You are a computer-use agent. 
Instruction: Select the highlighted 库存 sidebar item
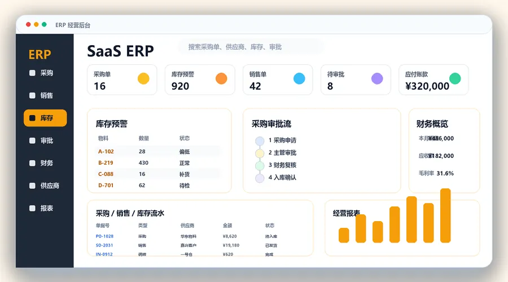45,118
